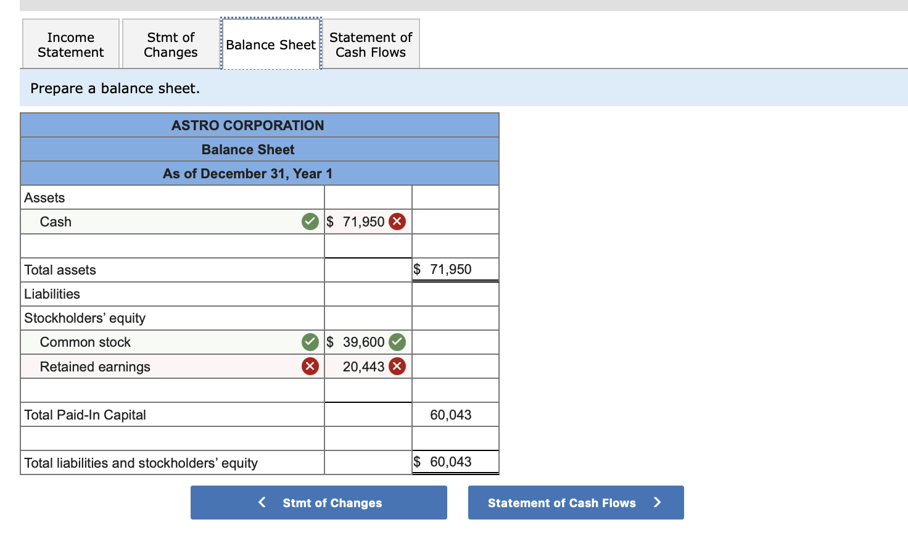Screen dimensions: 908x559
Task: Select the Cash account name cell
Action: 172,222
